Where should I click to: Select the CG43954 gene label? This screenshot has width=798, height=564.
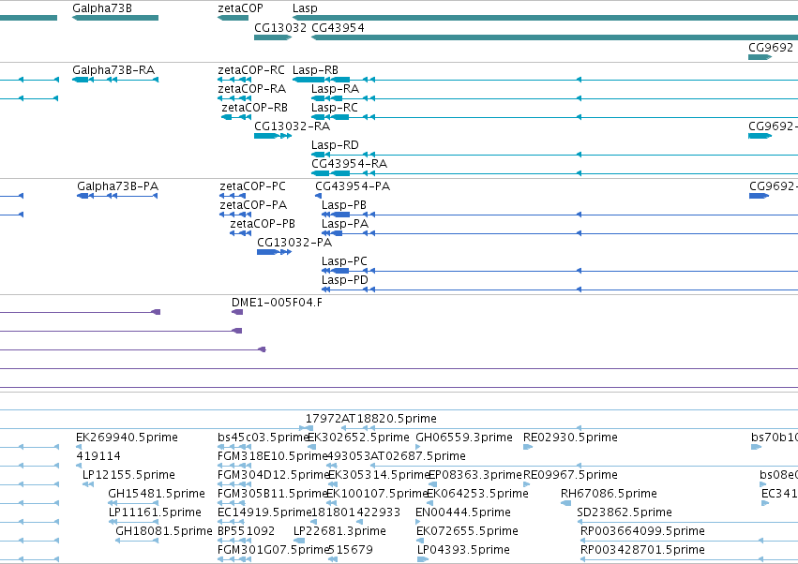tap(338, 27)
